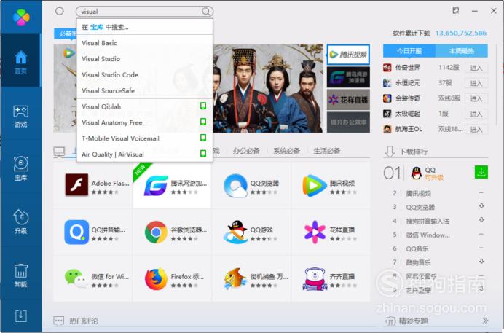Choose 'Visual Qiblah' suggestion

(x=145, y=106)
